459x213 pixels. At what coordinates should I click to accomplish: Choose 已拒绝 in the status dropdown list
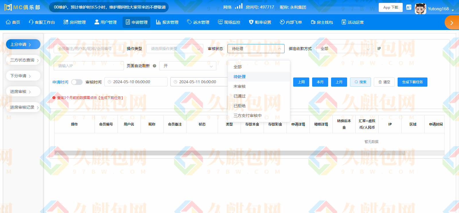click(259, 106)
